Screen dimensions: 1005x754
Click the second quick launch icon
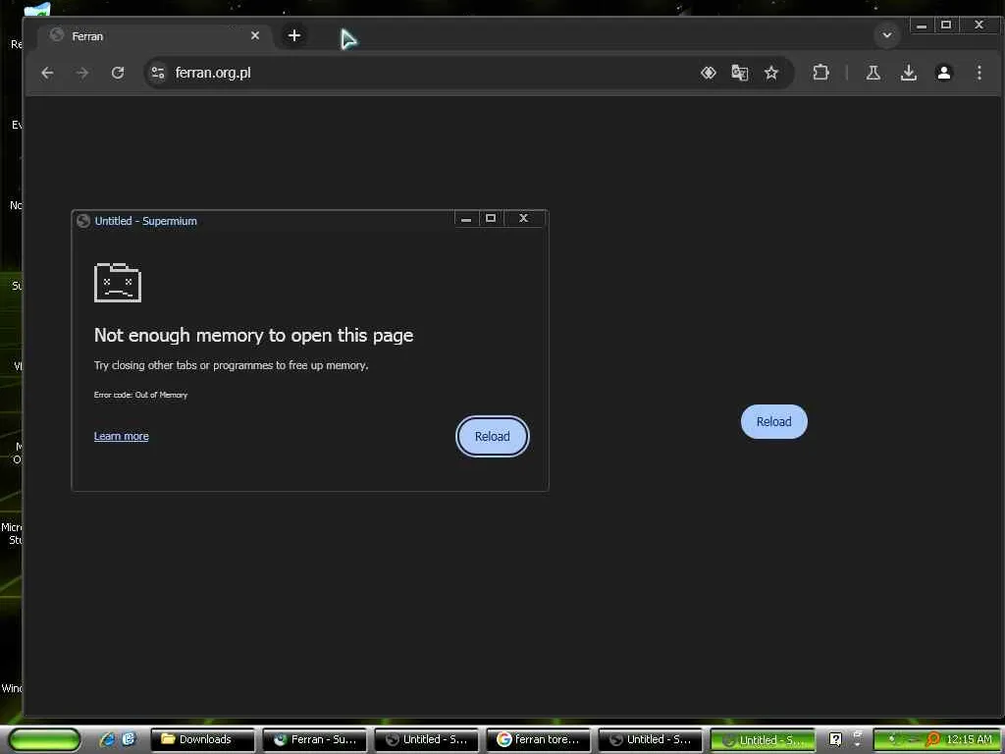pyautogui.click(x=130, y=740)
